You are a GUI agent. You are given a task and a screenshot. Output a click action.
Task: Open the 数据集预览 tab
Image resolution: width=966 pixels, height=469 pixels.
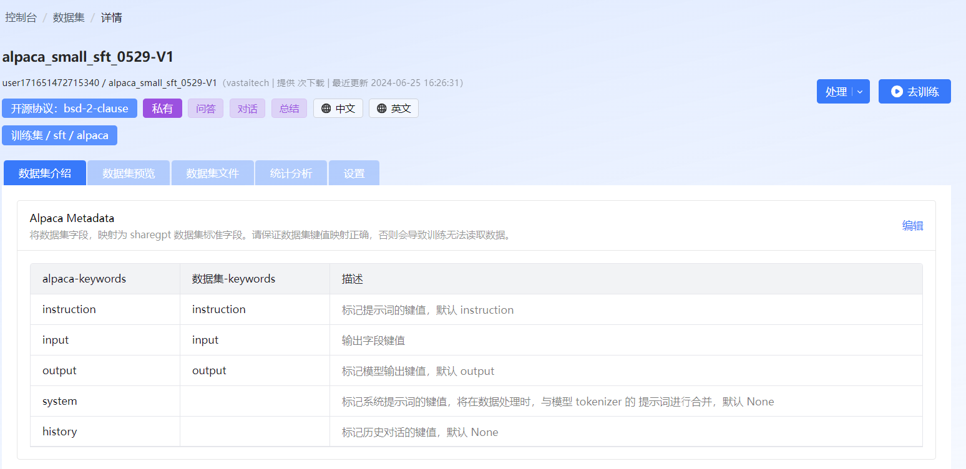pyautogui.click(x=129, y=173)
